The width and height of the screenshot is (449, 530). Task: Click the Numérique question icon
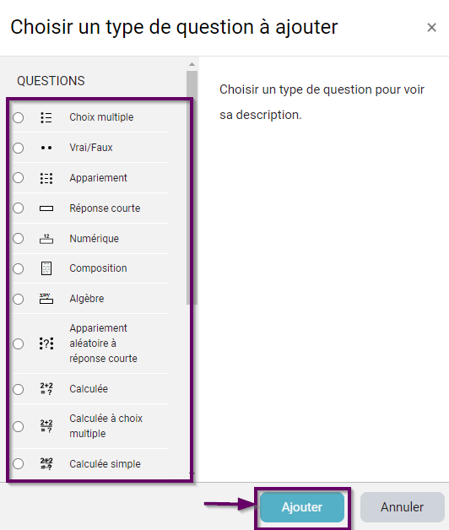[x=46, y=239]
